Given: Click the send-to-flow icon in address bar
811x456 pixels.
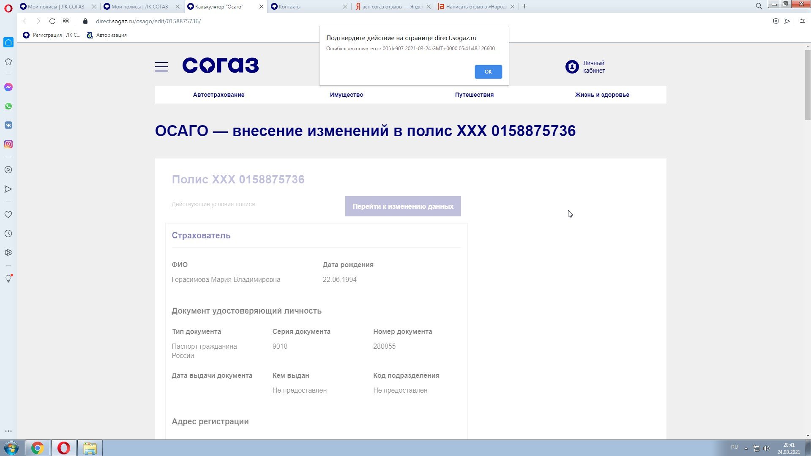Looking at the screenshot, I should pos(787,21).
